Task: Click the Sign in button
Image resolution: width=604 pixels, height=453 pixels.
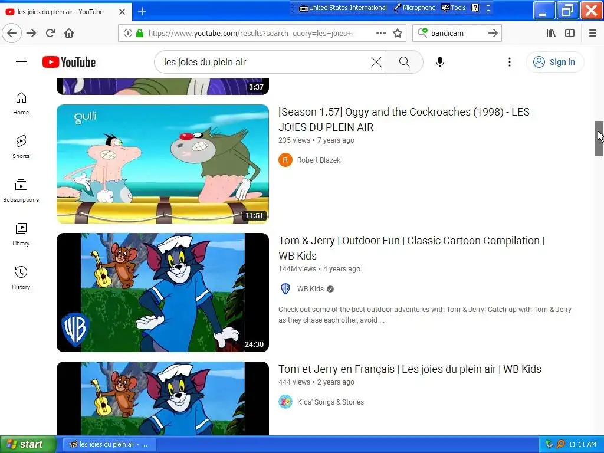Action: click(555, 62)
